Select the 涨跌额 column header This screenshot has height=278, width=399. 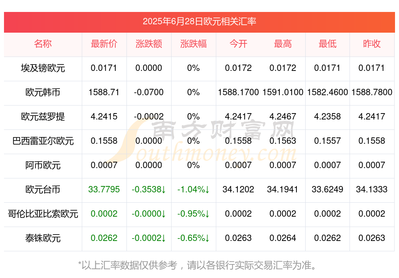pos(149,44)
